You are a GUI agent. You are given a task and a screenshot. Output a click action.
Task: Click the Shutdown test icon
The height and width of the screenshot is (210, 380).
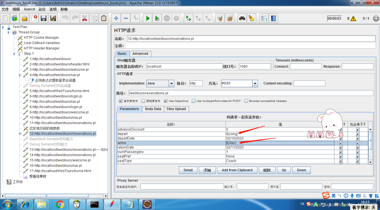(x=176, y=19)
